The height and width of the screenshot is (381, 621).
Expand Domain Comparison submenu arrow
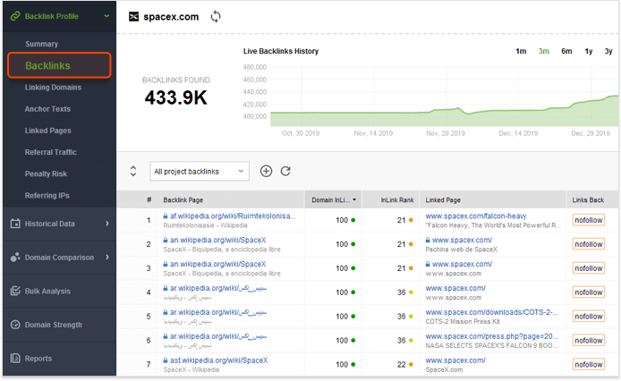[107, 258]
